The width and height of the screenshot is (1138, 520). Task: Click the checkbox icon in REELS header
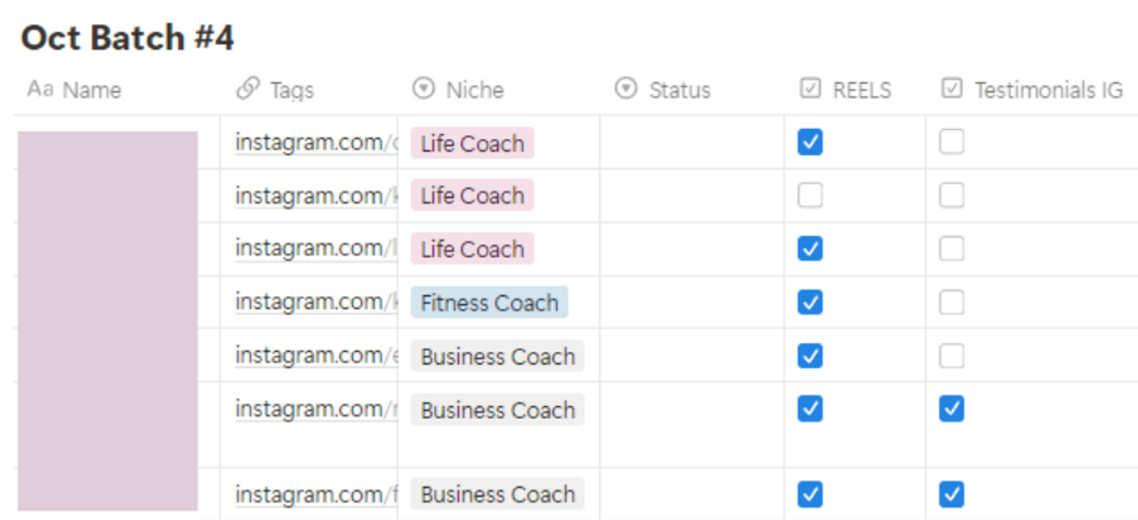coord(810,89)
